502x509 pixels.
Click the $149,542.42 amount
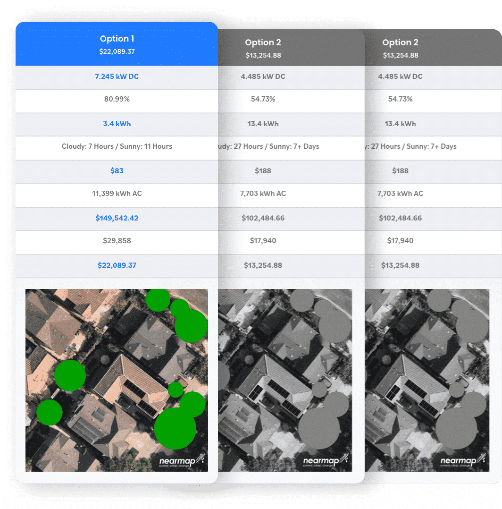click(117, 218)
